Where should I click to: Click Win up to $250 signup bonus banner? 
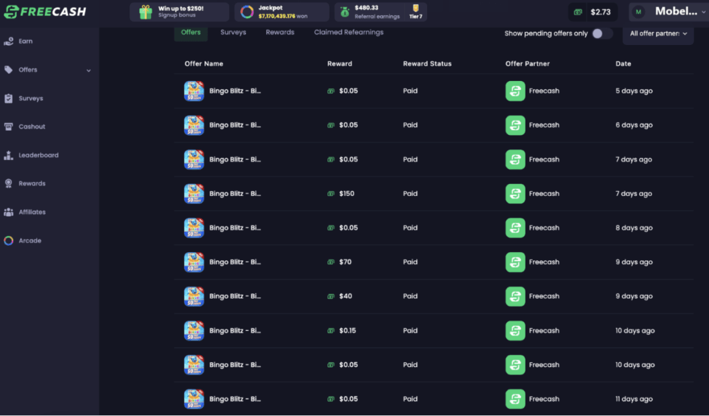(x=179, y=12)
